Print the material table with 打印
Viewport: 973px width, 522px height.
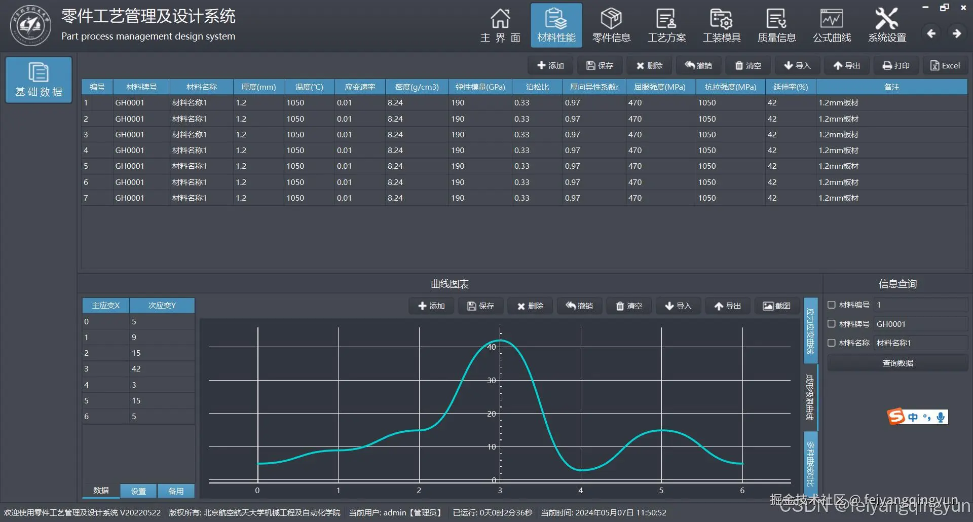[896, 65]
